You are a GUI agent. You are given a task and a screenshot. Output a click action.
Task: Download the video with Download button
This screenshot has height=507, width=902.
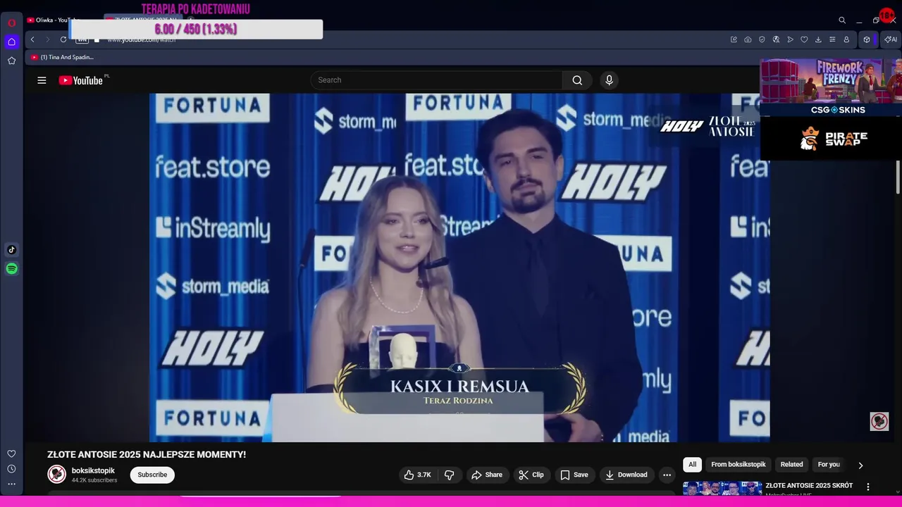point(626,475)
